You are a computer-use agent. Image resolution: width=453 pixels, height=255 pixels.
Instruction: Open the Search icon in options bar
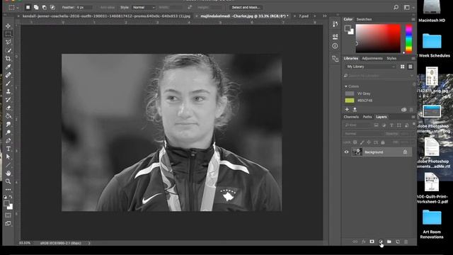396,7
